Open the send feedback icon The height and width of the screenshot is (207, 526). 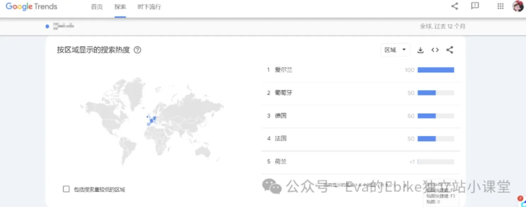point(475,6)
